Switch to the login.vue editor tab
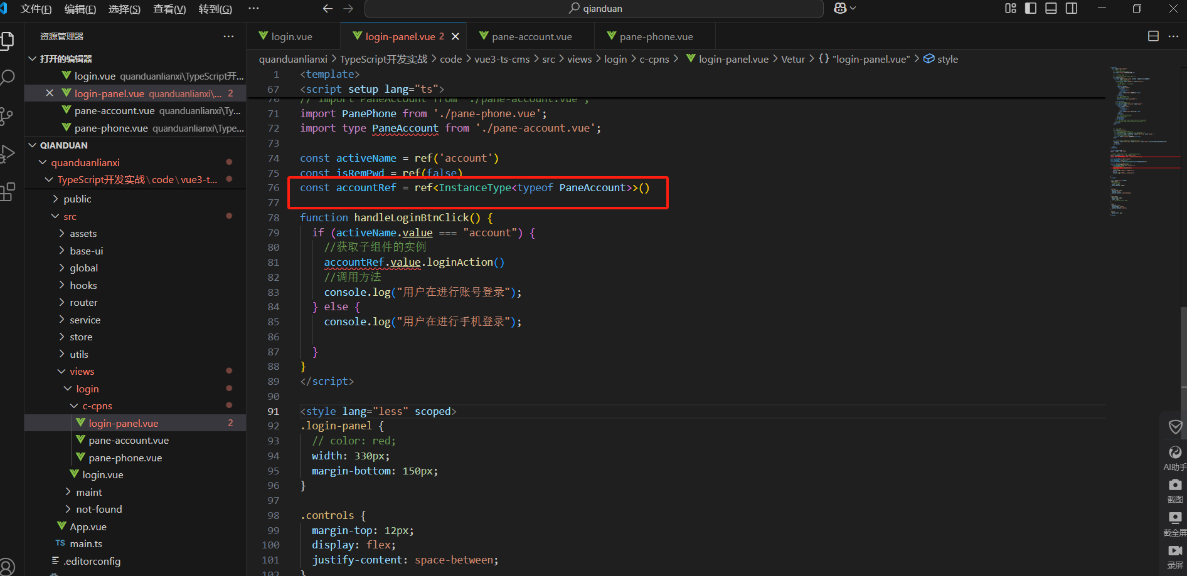This screenshot has height=576, width=1187. click(294, 36)
